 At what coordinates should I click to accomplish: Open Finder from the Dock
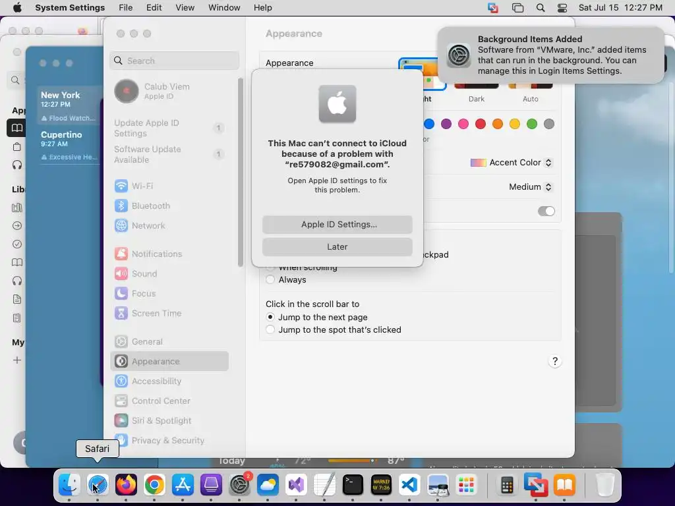[69, 485]
